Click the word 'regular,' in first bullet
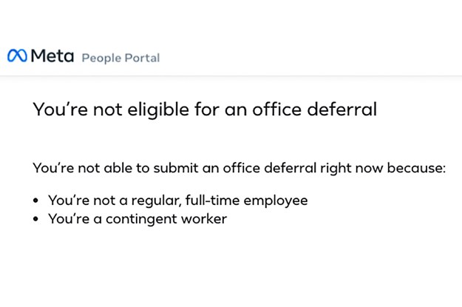The height and width of the screenshot is (307, 462). [157, 200]
